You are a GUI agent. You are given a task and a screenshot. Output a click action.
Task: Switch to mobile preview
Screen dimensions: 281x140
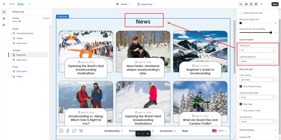(251, 4)
